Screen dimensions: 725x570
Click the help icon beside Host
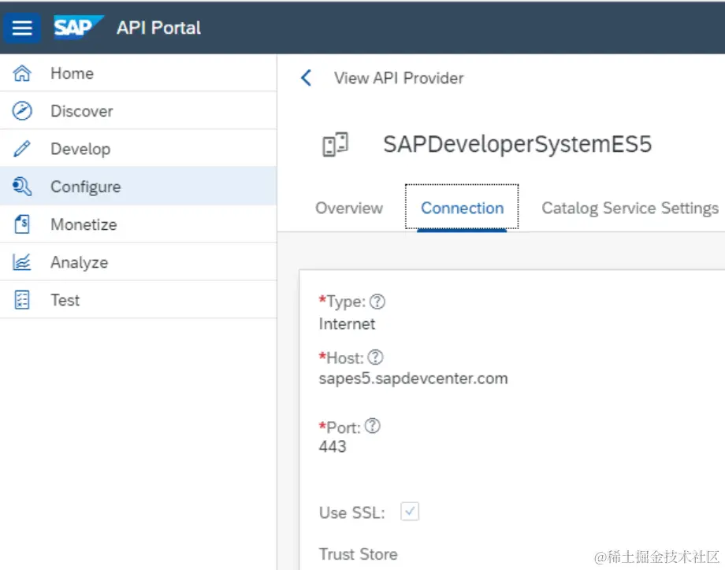(374, 357)
